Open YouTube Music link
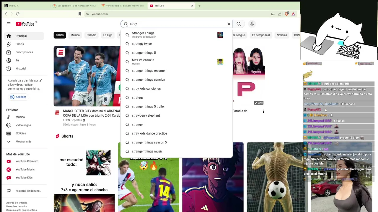Image resolution: width=378 pixels, height=212 pixels. [24, 170]
